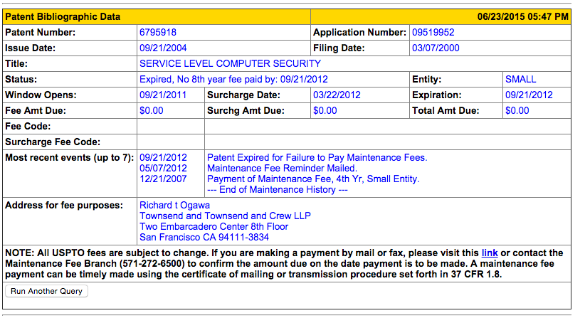The width and height of the screenshot is (585, 318).
Task: Click the Payment of Maintenance Fee event
Action: tap(313, 179)
